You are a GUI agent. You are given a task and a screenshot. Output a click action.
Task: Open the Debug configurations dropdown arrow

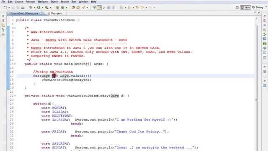(34, 8)
